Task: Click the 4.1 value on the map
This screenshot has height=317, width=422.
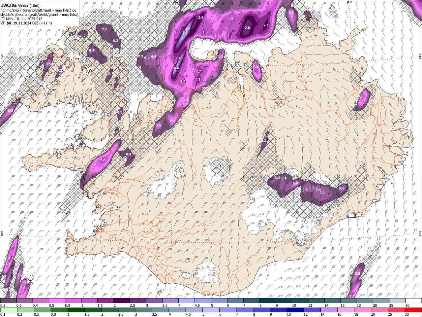Action: click(181, 58)
